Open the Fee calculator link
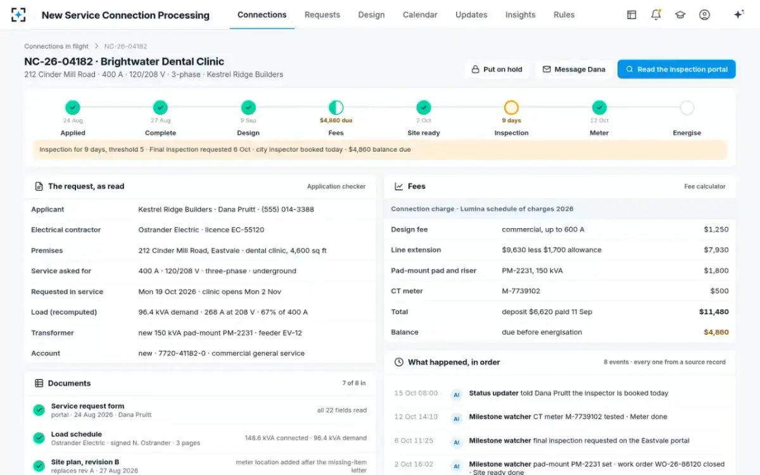Viewport: 760px width, 475px height. [705, 187]
